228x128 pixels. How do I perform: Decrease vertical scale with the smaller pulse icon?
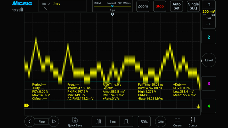click(209, 24)
